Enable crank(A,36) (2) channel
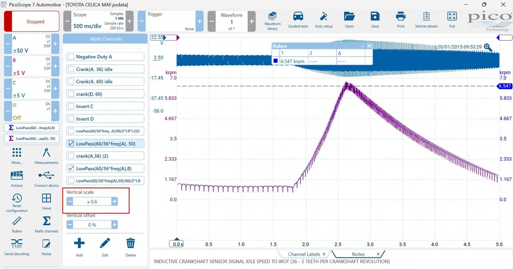The height and width of the screenshot is (269, 513). tap(71, 156)
